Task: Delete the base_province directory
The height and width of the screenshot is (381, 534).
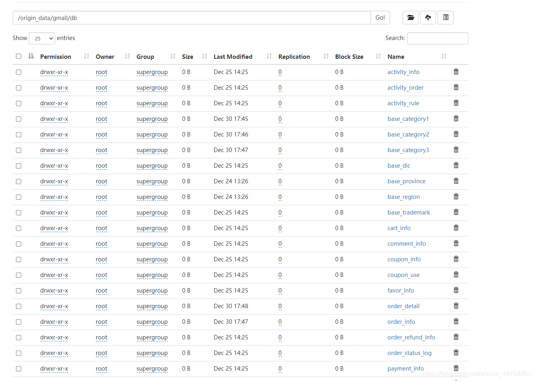Action: [x=456, y=181]
